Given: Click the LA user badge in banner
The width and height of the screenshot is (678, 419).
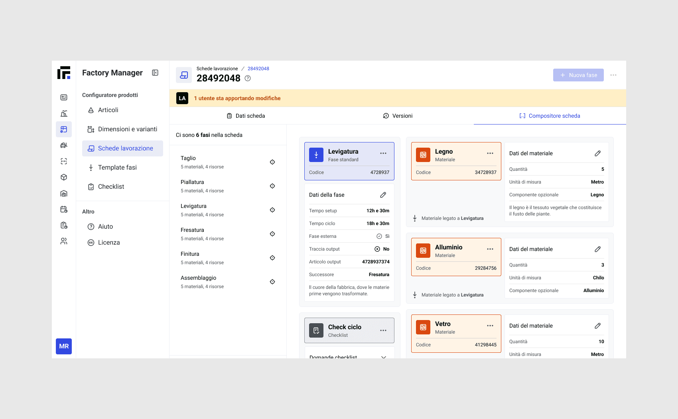Looking at the screenshot, I should [182, 98].
